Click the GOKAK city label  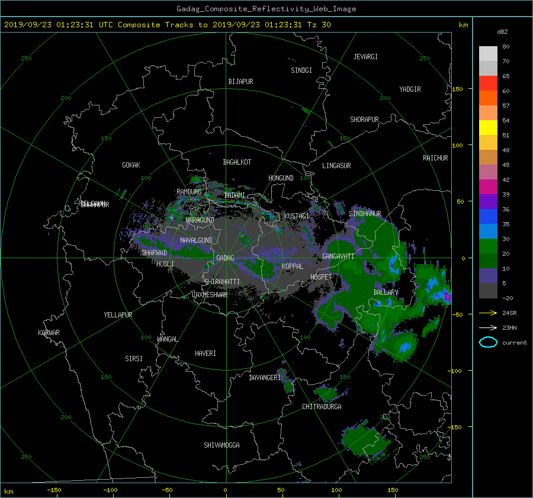[x=131, y=165]
